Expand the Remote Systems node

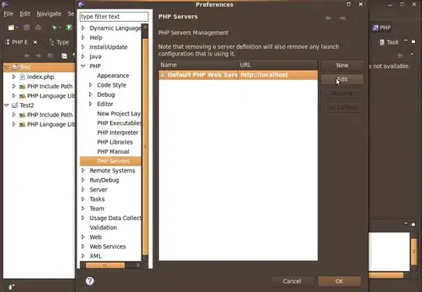[83, 170]
